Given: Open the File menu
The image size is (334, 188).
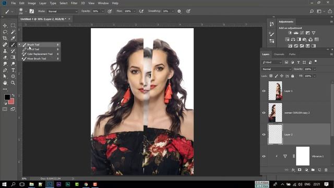Looking at the screenshot, I should pyautogui.click(x=14, y=3).
